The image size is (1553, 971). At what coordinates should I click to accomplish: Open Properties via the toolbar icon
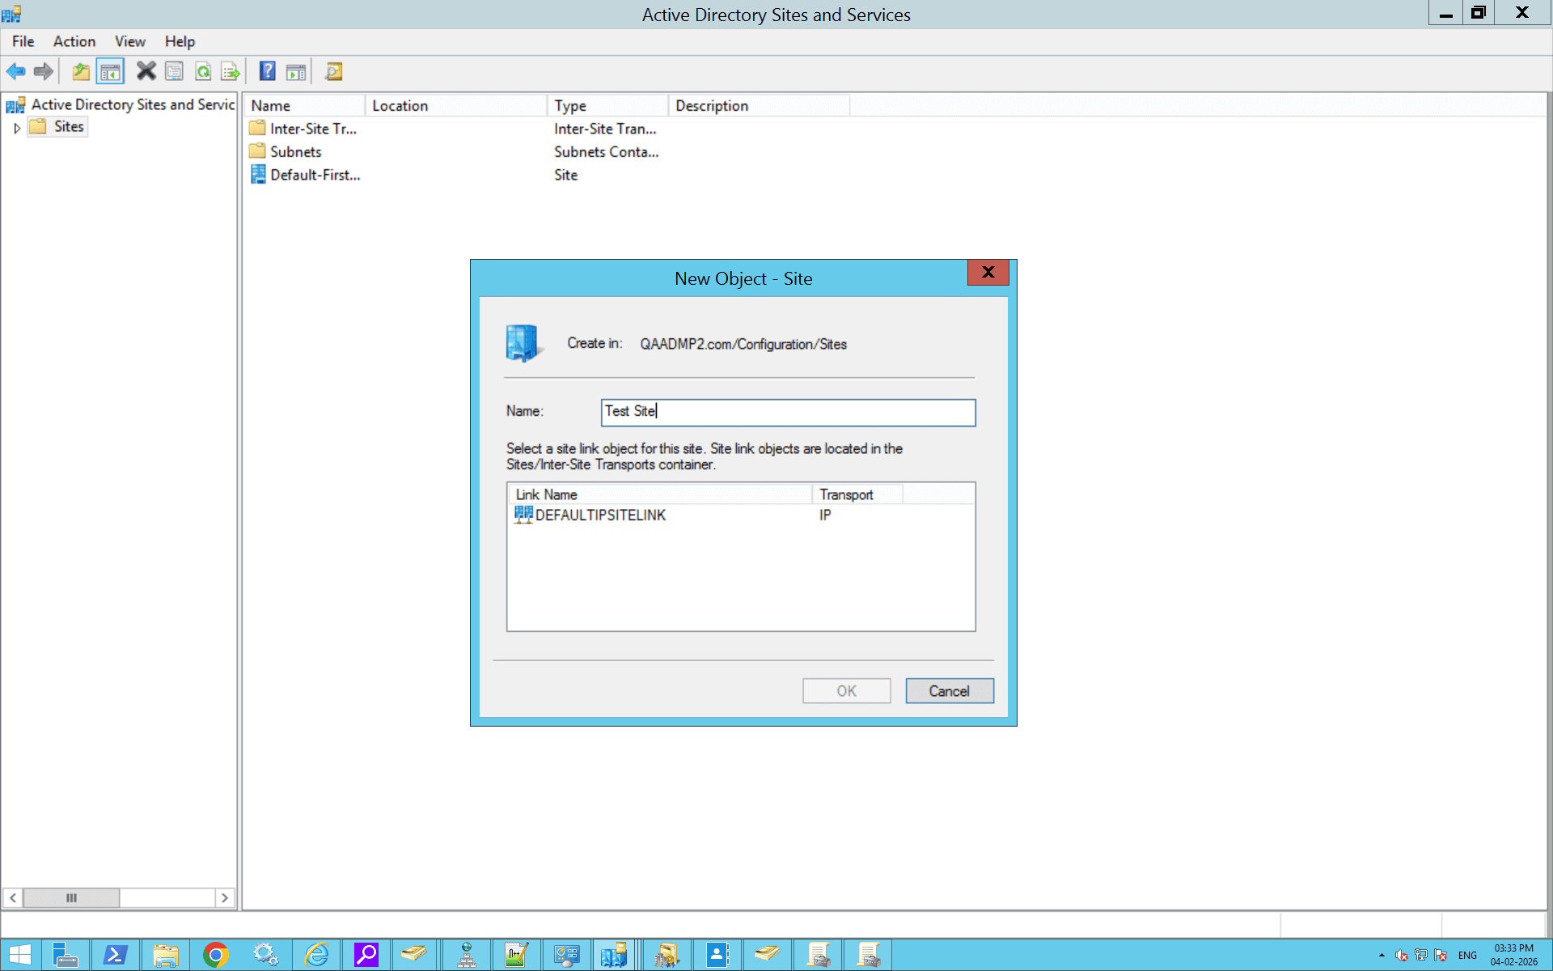click(175, 71)
